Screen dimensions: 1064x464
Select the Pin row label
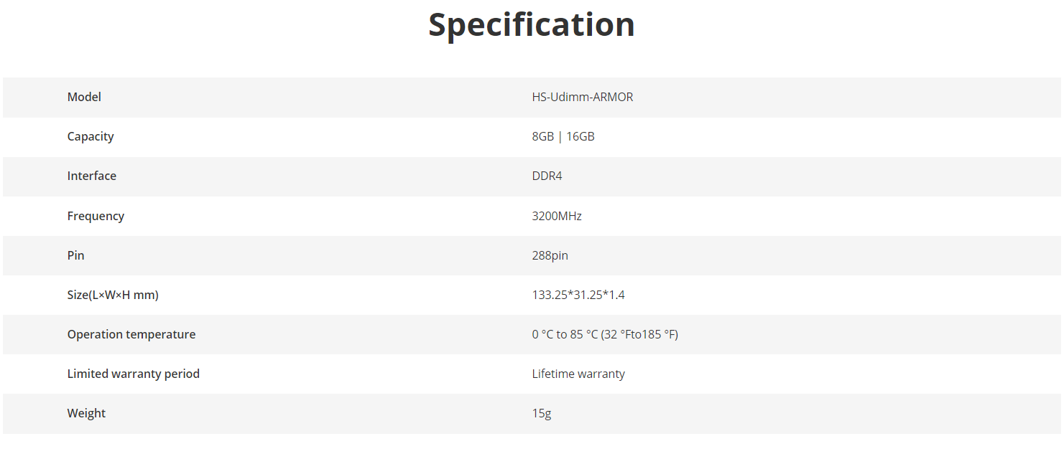click(x=75, y=255)
